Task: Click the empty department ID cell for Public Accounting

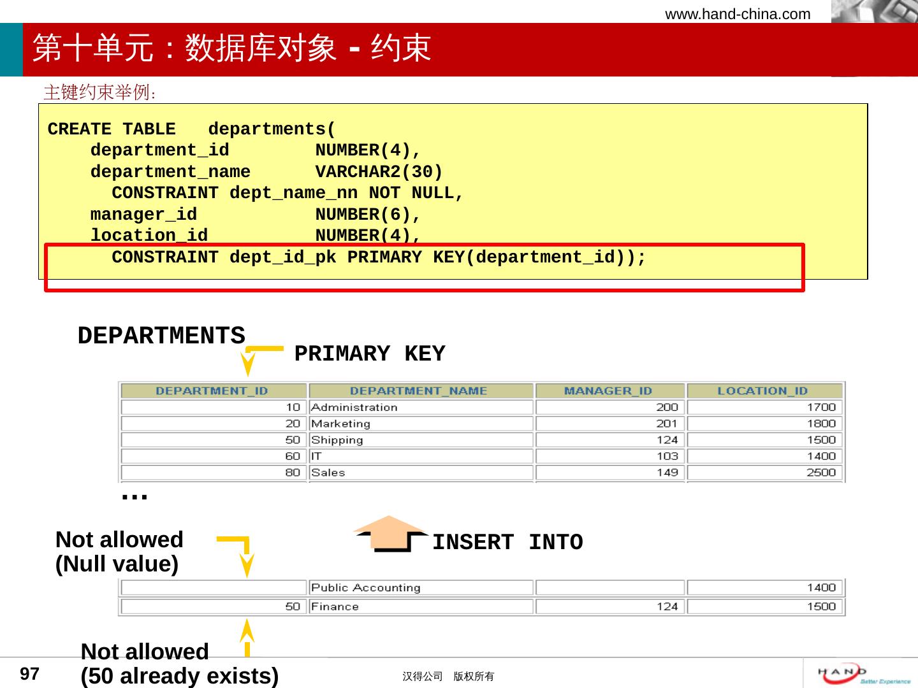Action: (x=214, y=587)
